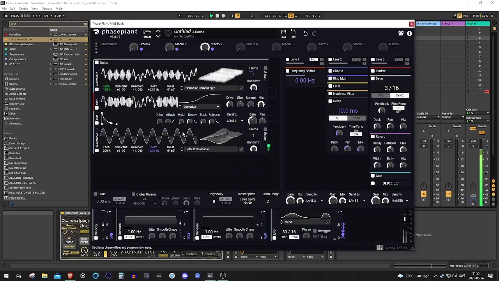
Task: Open the Help menu
Action: pyautogui.click(x=59, y=9)
